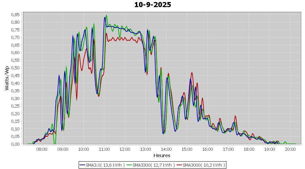Click the 0,80 y-axis tick label
The width and height of the screenshot is (305, 169).
15,22
